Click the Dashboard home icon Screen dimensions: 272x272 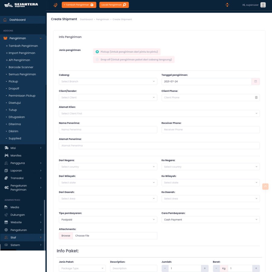[5, 20]
